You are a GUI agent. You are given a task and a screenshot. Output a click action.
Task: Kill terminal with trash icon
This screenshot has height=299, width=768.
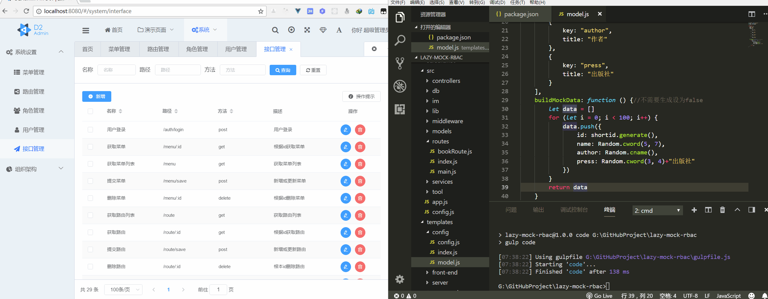722,210
